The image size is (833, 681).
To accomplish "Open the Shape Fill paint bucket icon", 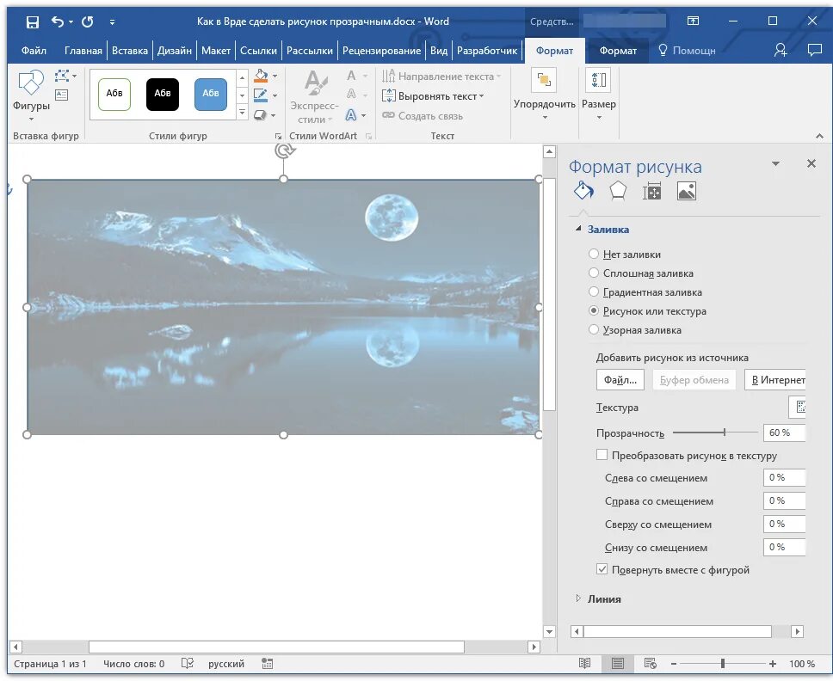I will tap(260, 76).
